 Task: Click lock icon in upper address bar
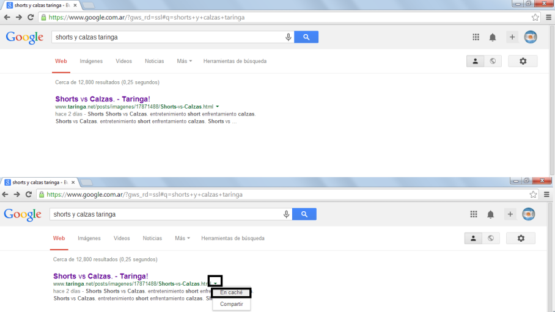click(x=43, y=17)
